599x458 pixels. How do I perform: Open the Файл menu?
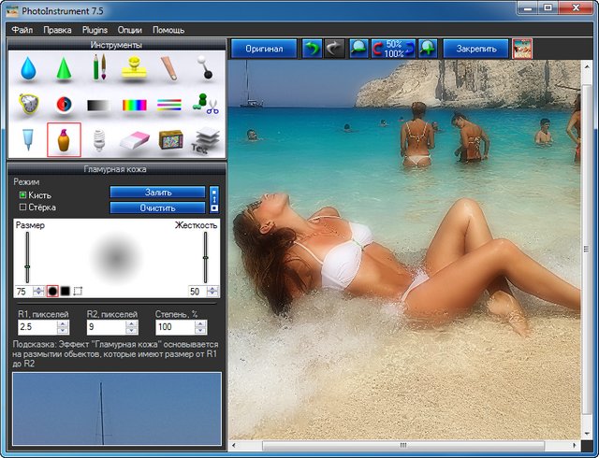click(21, 30)
